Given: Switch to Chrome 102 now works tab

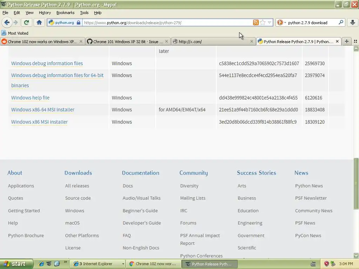Looking at the screenshot, I should click(42, 41).
